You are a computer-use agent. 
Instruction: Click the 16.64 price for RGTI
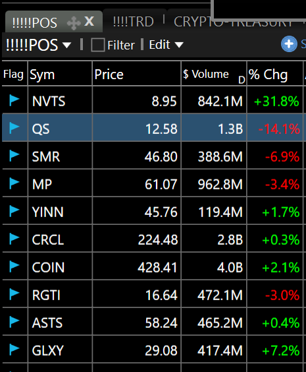(161, 295)
